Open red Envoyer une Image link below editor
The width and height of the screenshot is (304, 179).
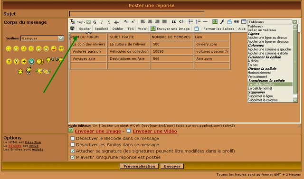pyautogui.click(x=98, y=131)
